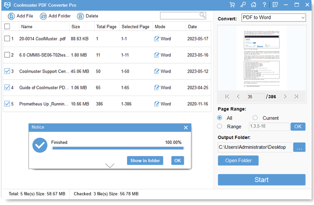The image size is (314, 205).
Task: Click Word mode icon for Guide of Coolmuster
Action: tap(157, 87)
